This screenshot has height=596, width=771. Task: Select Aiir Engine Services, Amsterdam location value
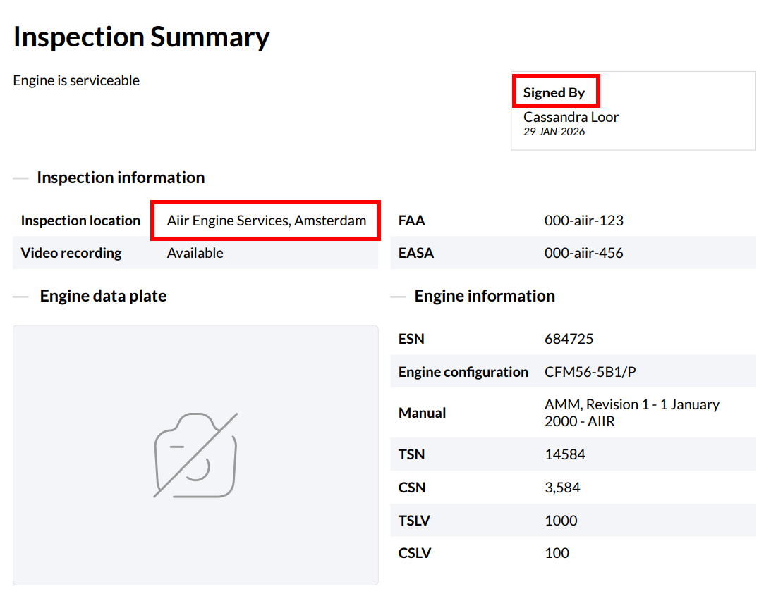pos(267,221)
